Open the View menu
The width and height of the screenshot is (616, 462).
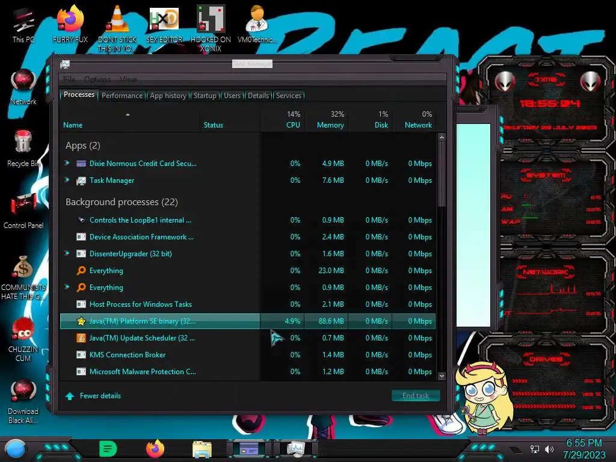click(128, 79)
